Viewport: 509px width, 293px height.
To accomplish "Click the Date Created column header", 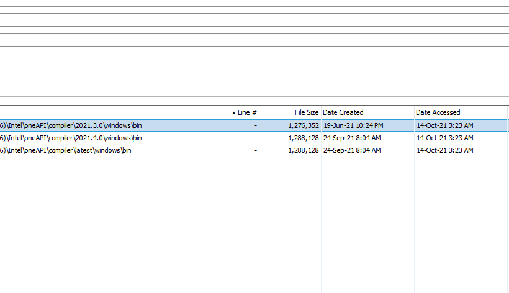I will click(x=343, y=112).
